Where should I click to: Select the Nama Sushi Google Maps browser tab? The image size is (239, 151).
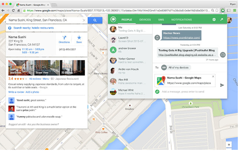pyautogui.click(x=32, y=5)
